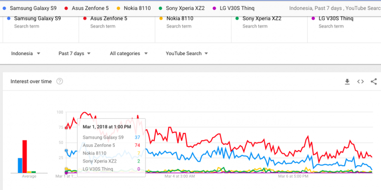Edit the Asus Zenfone 5 search term card
This screenshot has height=190, width=381.
pyautogui.click(x=117, y=30)
